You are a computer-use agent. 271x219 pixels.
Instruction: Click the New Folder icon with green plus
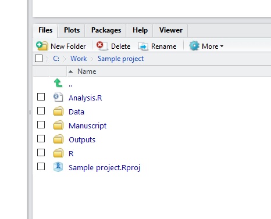(42, 46)
